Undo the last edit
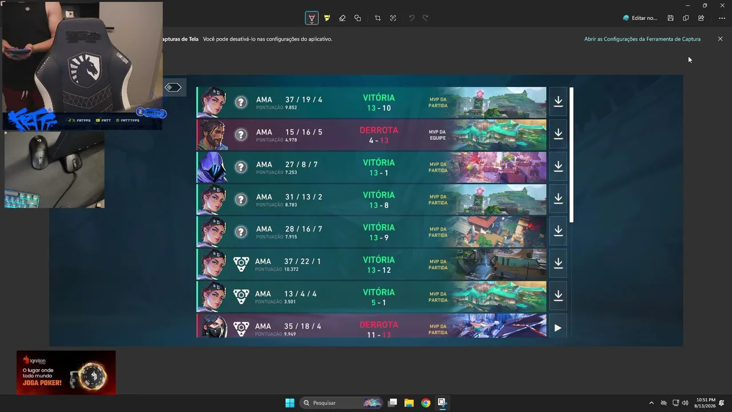This screenshot has height=412, width=732. (x=411, y=18)
